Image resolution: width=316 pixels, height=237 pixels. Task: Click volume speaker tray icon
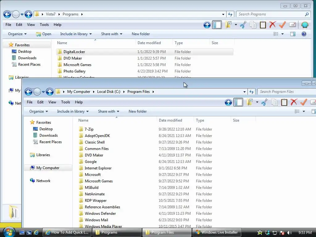tap(289, 233)
